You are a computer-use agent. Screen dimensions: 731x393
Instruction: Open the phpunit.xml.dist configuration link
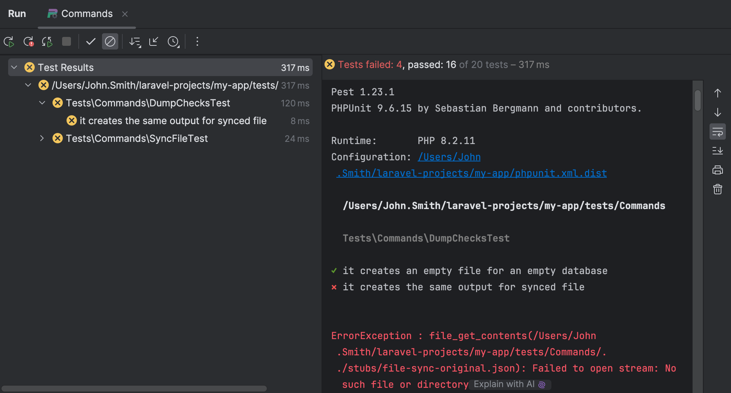pyautogui.click(x=471, y=173)
